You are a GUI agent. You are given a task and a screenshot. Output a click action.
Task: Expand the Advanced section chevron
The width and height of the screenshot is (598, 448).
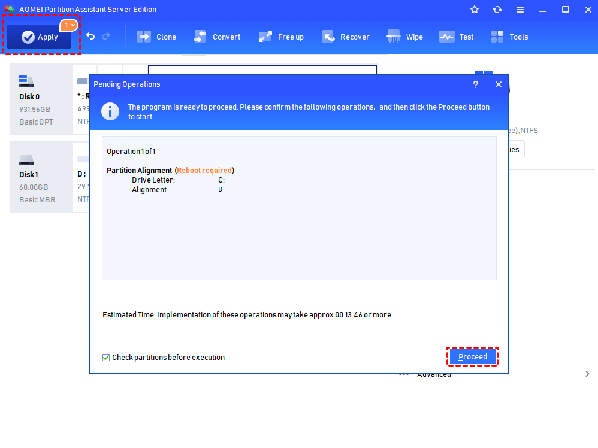[x=587, y=374]
